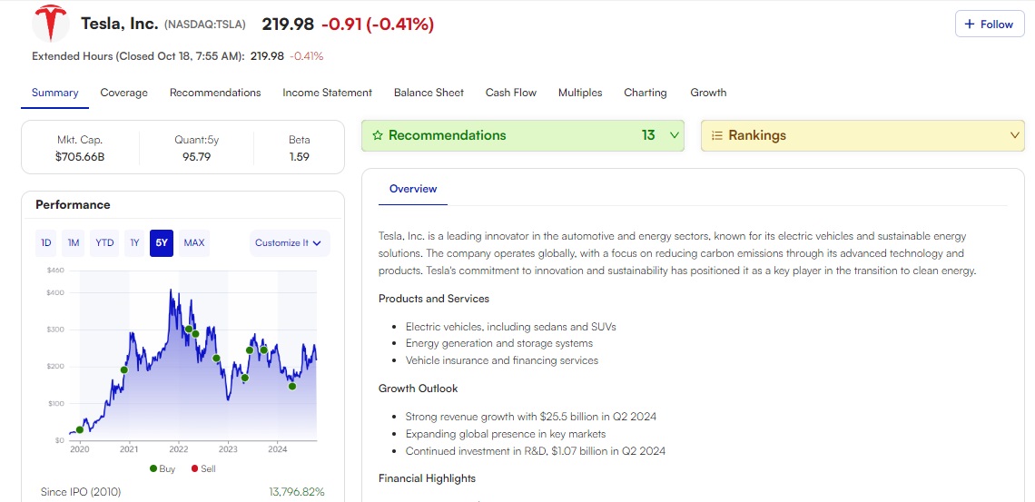The height and width of the screenshot is (502, 1035).
Task: Select the Overview tab
Action: click(413, 189)
